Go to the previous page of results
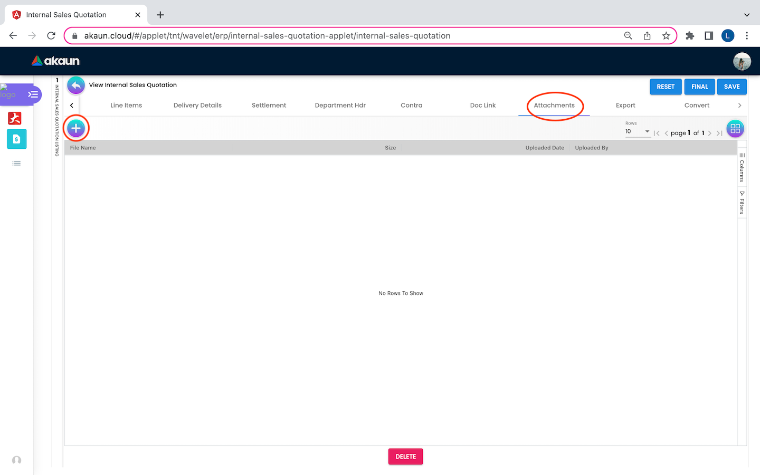 tap(666, 133)
